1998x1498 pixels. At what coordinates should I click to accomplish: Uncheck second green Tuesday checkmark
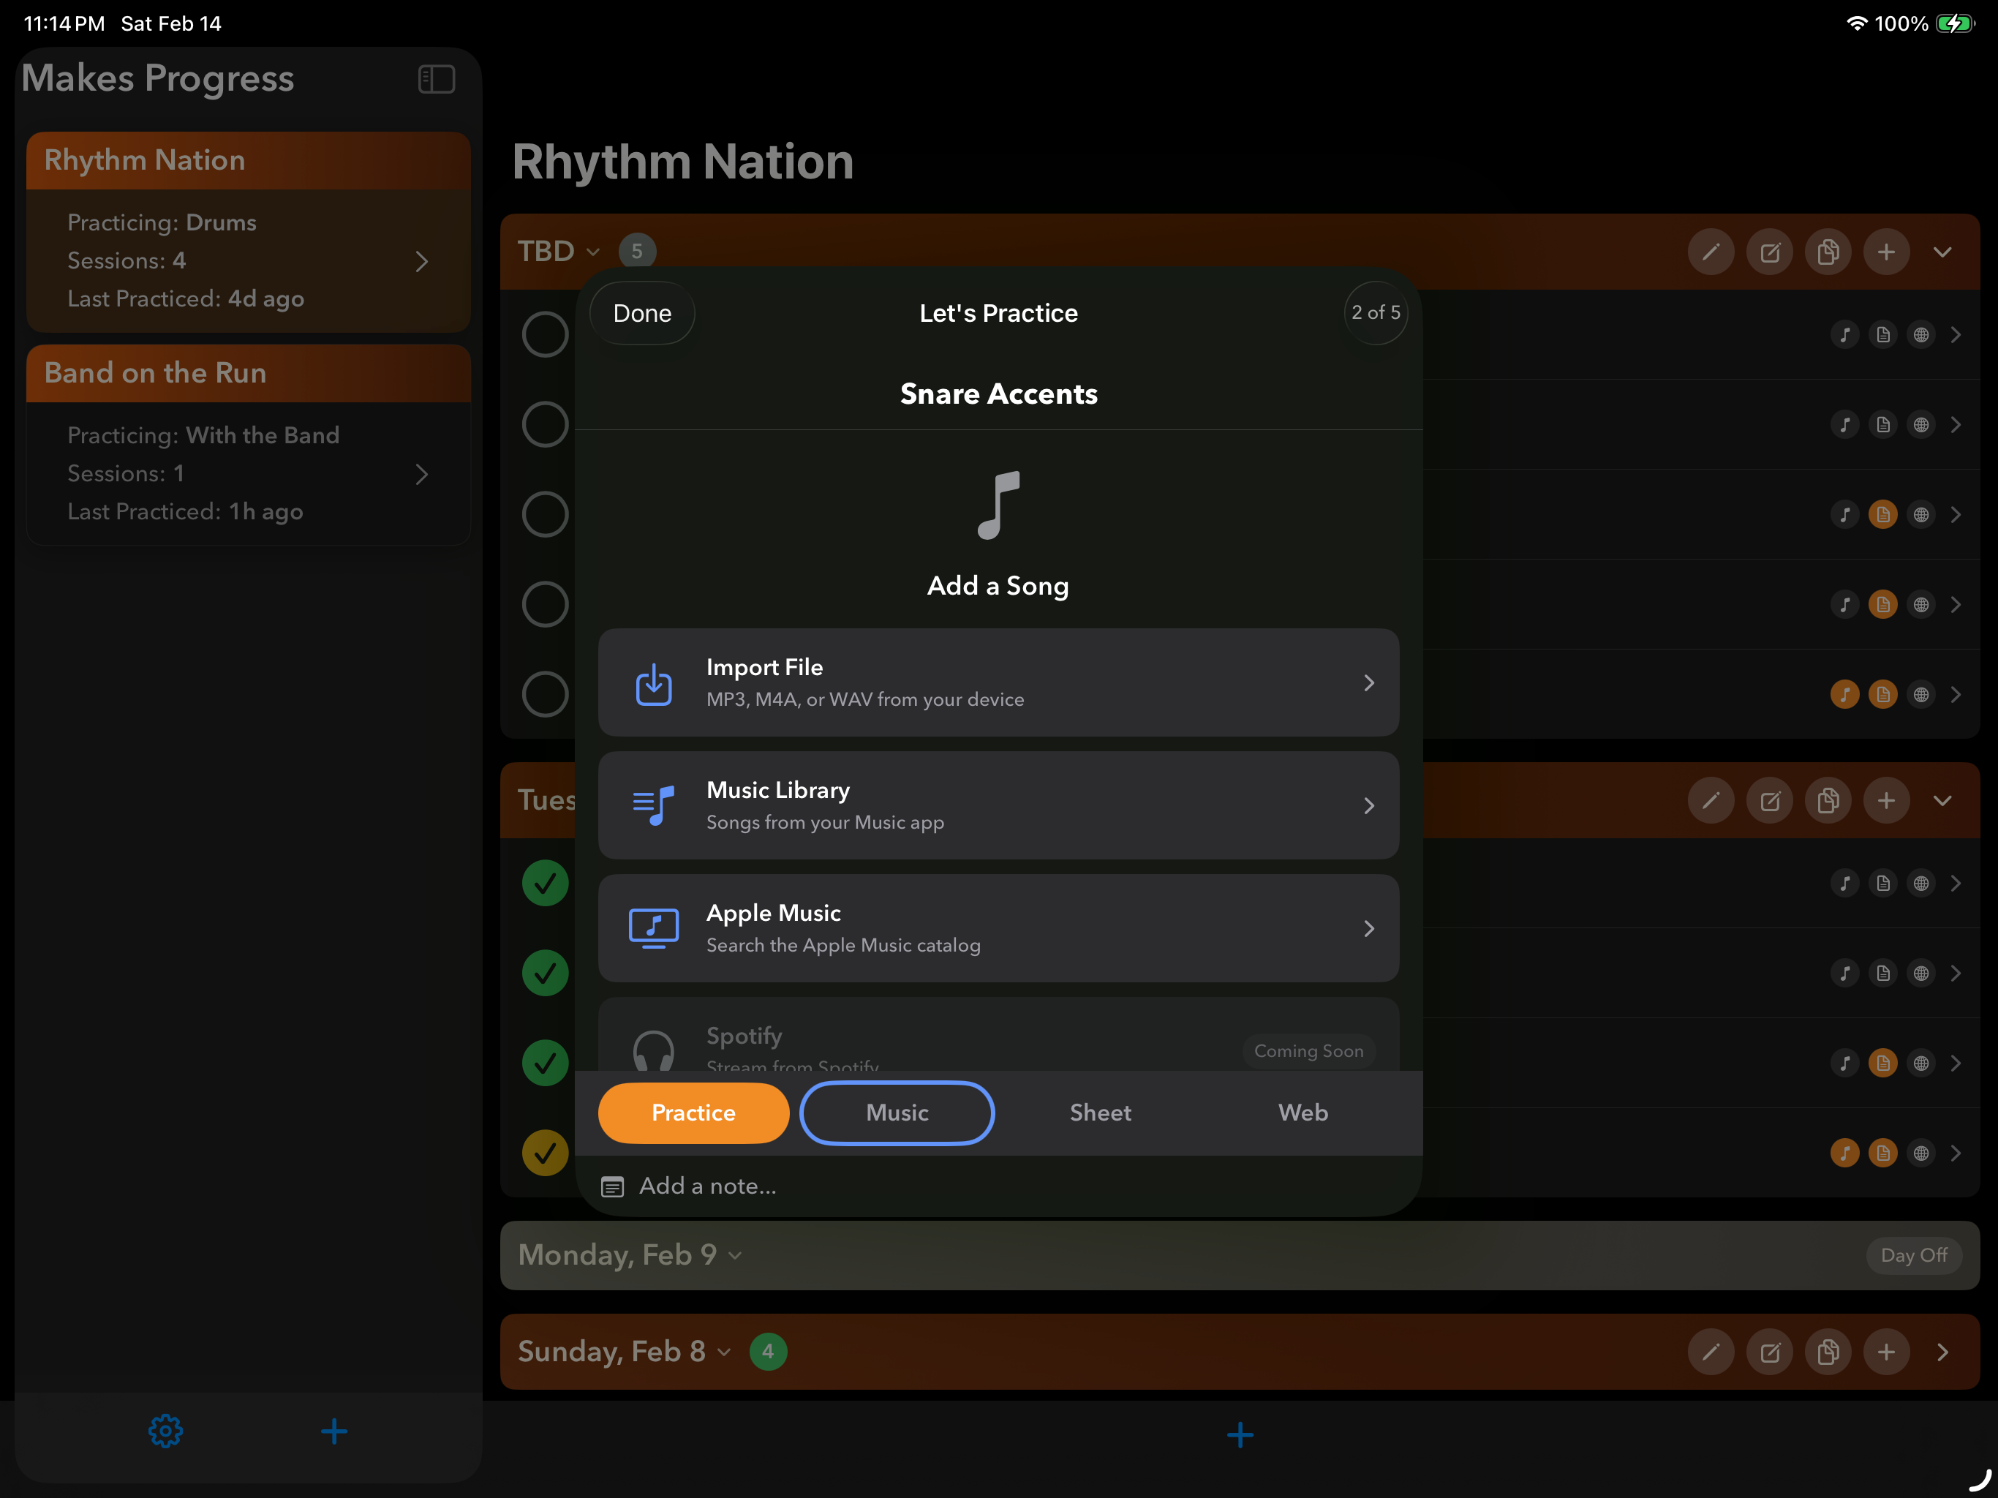(545, 973)
